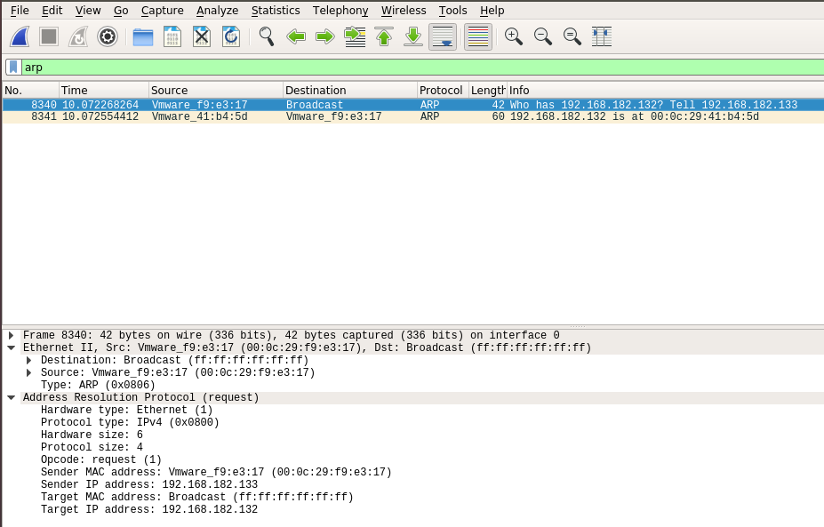Collapse the Ethernet II section
Image resolution: width=824 pixels, height=527 pixels.
tap(9, 347)
